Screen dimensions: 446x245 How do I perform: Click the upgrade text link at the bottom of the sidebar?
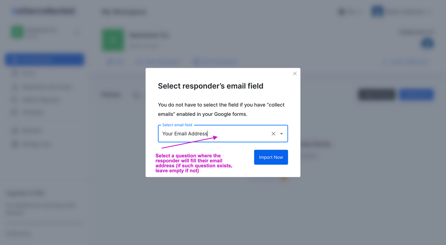[x=18, y=234]
